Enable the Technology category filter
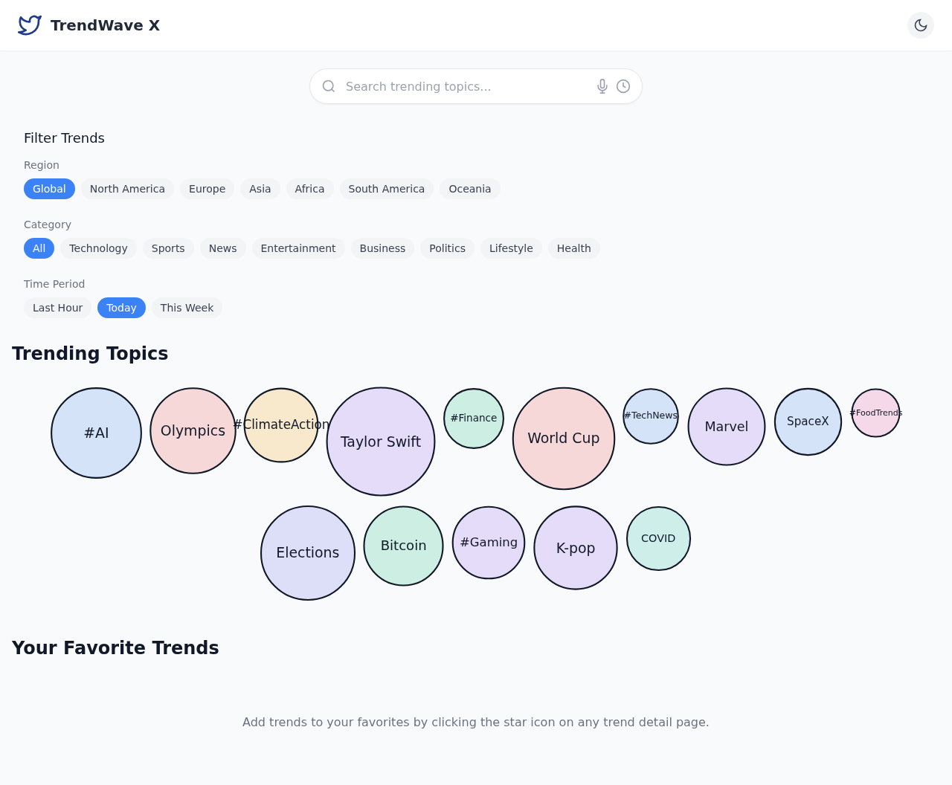The width and height of the screenshot is (952, 785). [98, 248]
